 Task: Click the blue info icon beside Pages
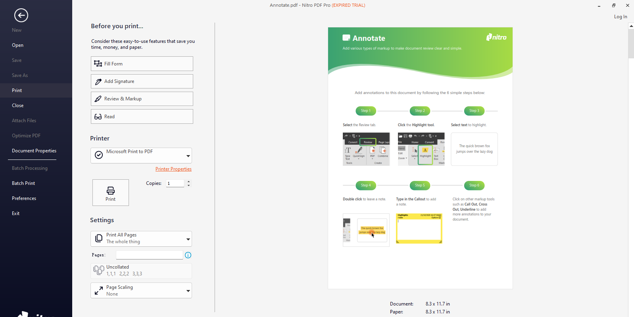188,255
